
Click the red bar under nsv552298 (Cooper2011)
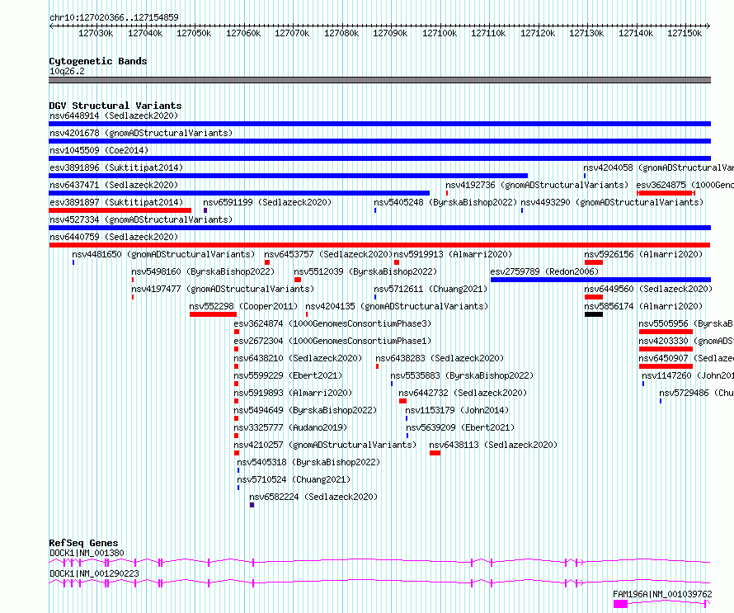point(213,314)
